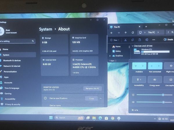The width and height of the screenshot is (174, 130).
Task: Expand chevron after This PC in address
Action: point(158,32)
